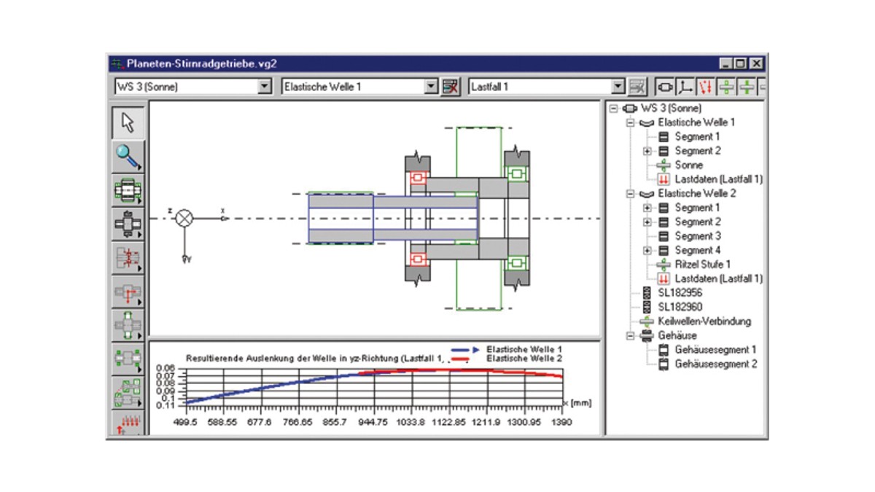Click the Elastische Welle 1 combo box field
Image resolution: width=875 pixels, height=492 pixels.
(x=360, y=87)
